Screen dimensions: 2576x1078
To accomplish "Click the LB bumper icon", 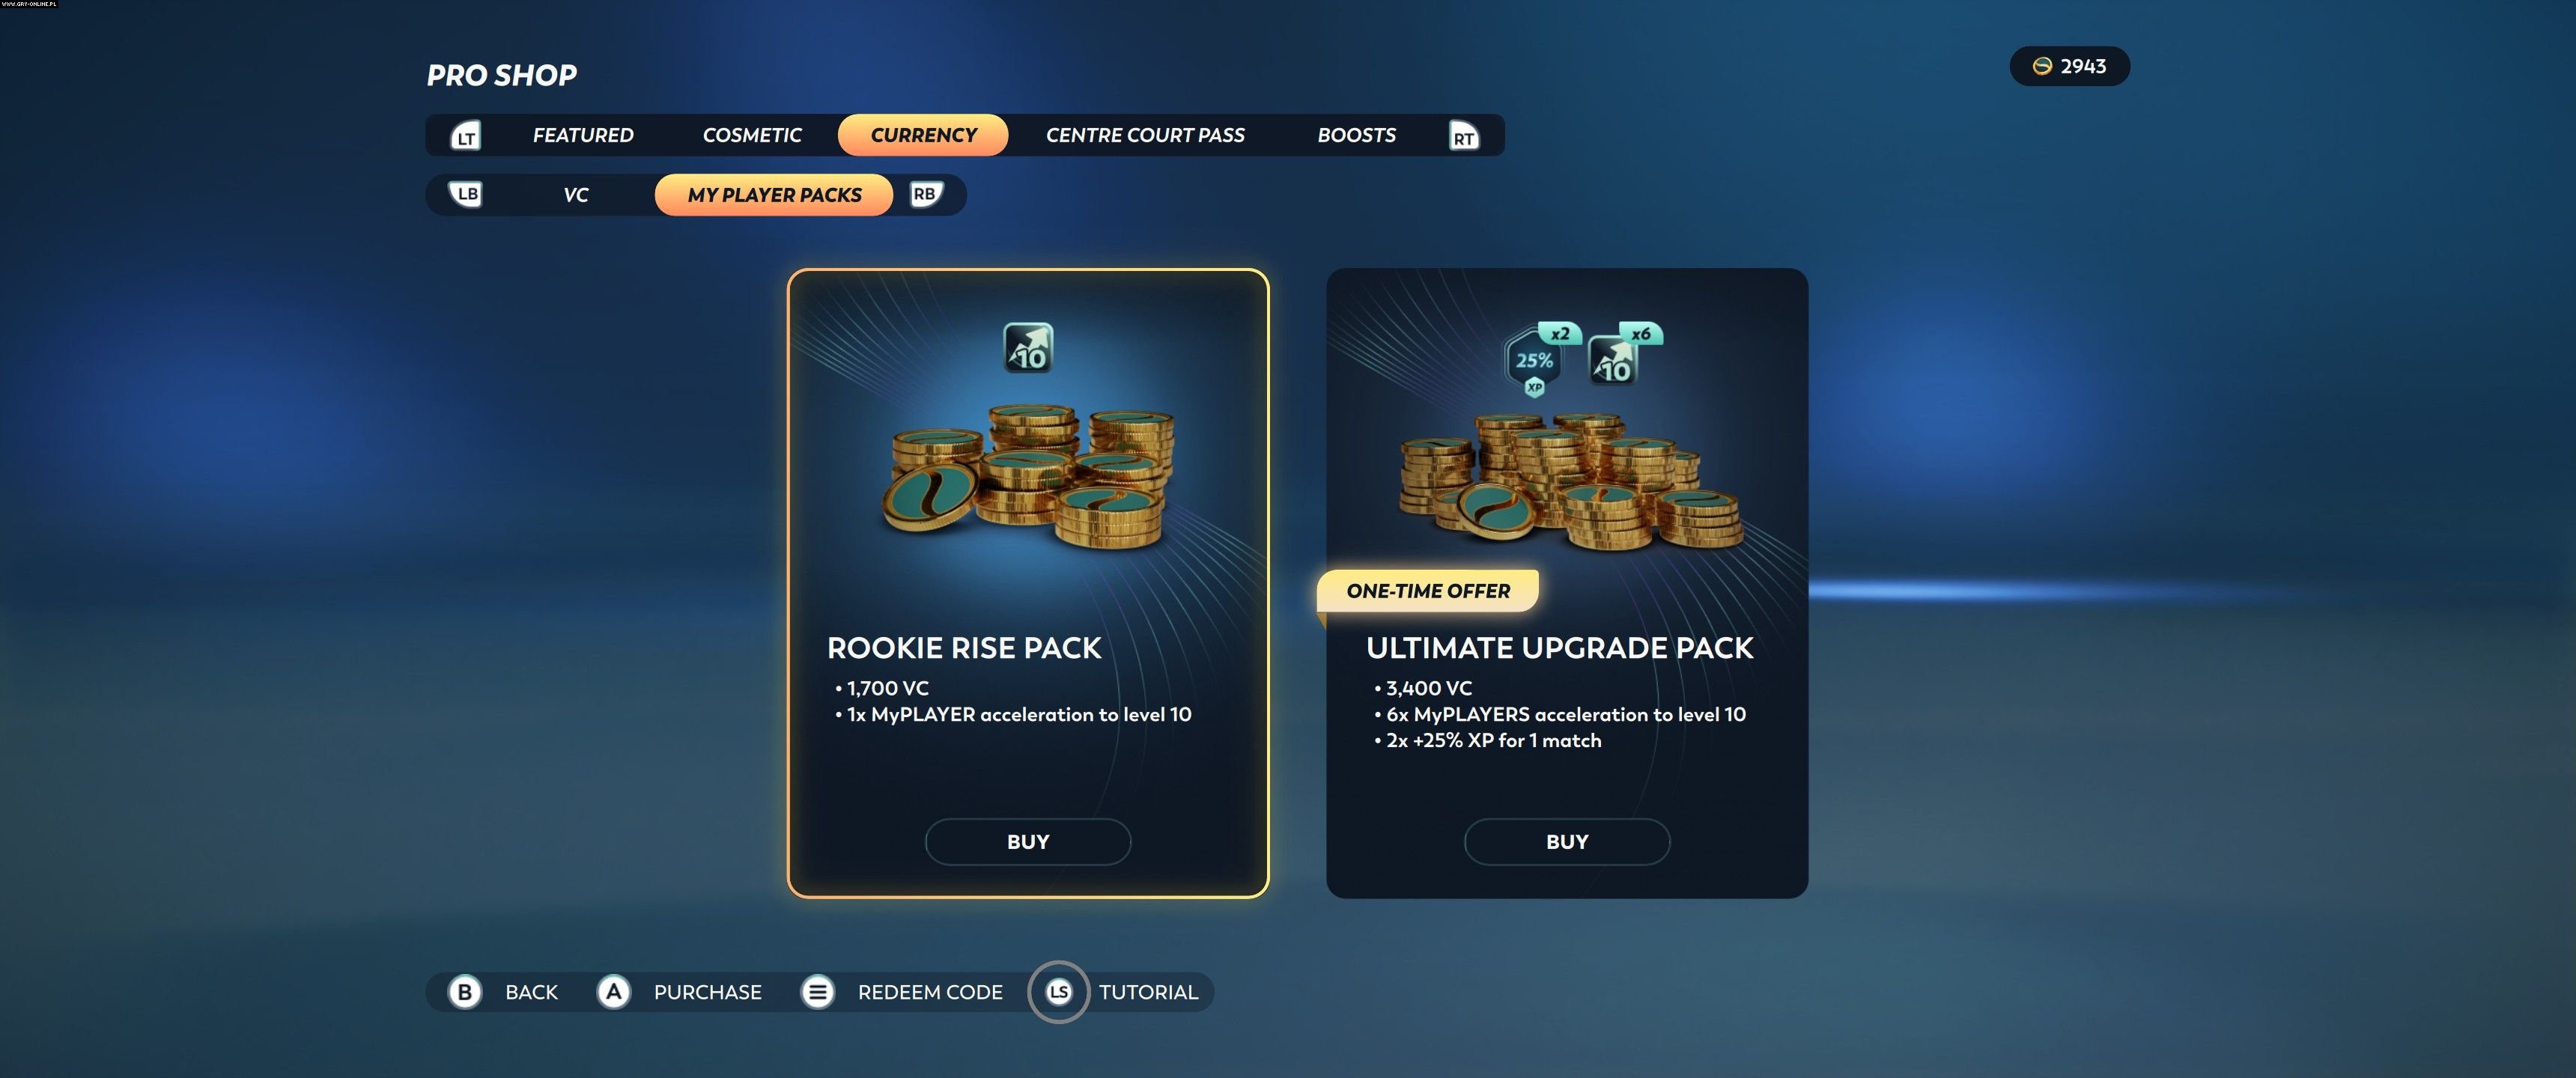I will [x=466, y=194].
